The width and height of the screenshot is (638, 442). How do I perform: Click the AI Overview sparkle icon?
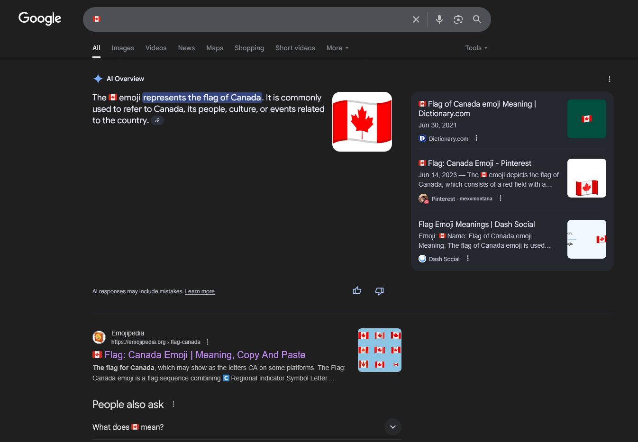[98, 79]
